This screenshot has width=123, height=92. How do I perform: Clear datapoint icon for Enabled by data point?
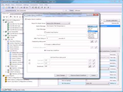pos(96,41)
